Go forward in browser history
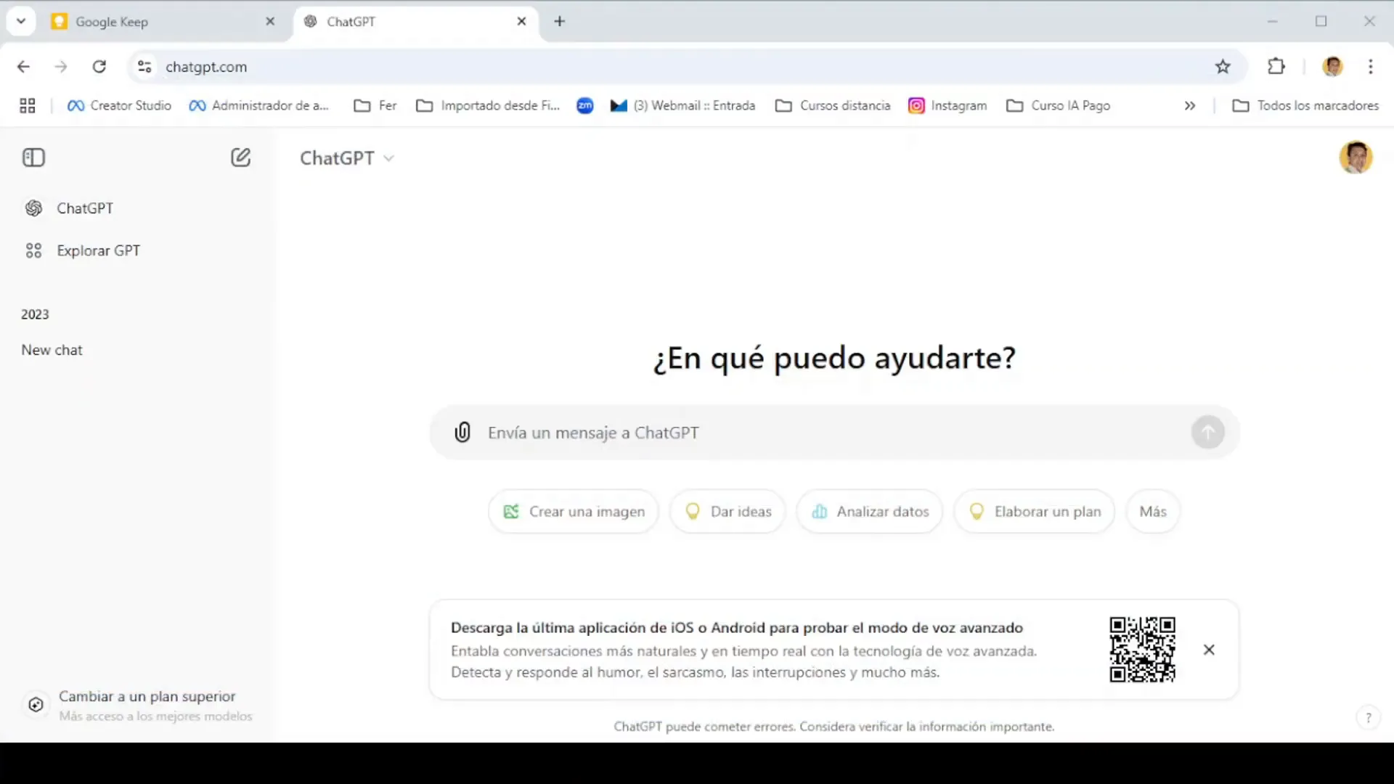Screen dimensions: 1394x784 coord(61,67)
